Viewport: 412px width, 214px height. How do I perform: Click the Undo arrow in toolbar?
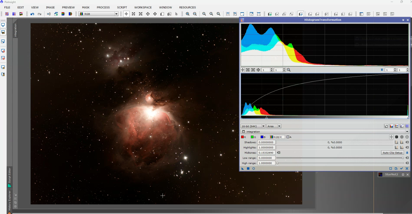coord(32,14)
